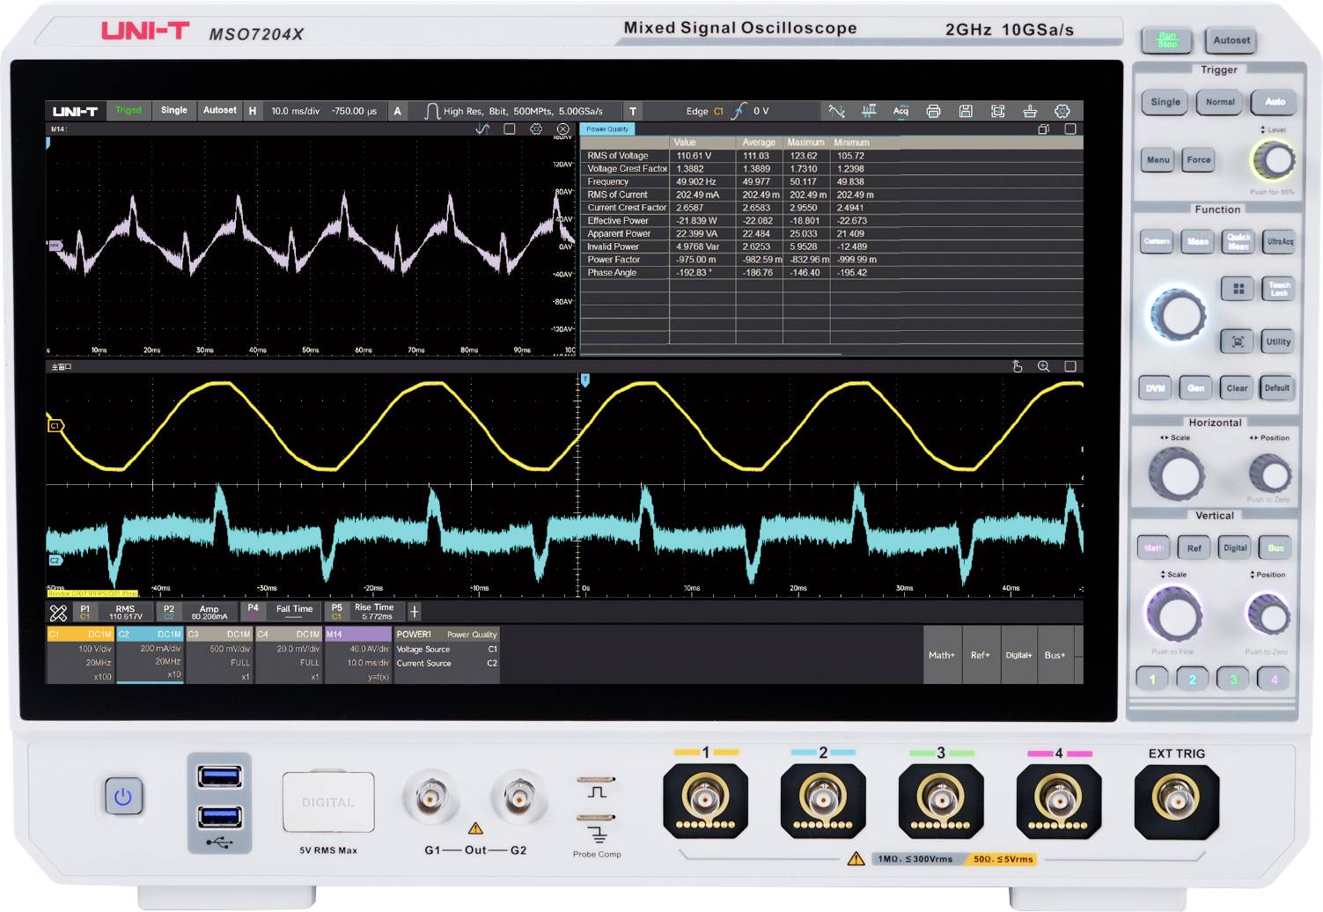The width and height of the screenshot is (1323, 912).
Task: Open the screen capture icon near the gear
Action: (997, 111)
